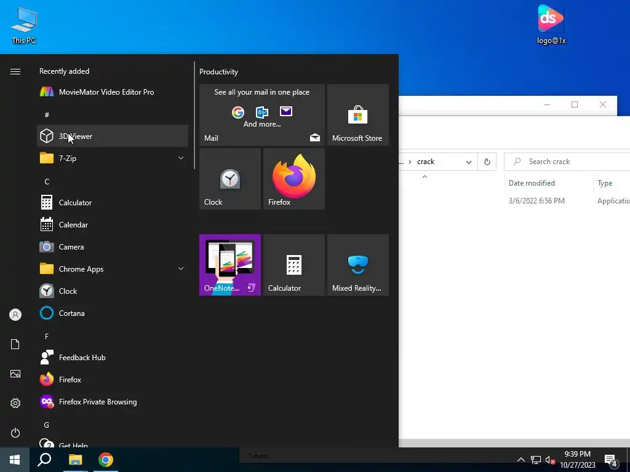Sort by Date modified column
The height and width of the screenshot is (472, 630).
tap(532, 183)
